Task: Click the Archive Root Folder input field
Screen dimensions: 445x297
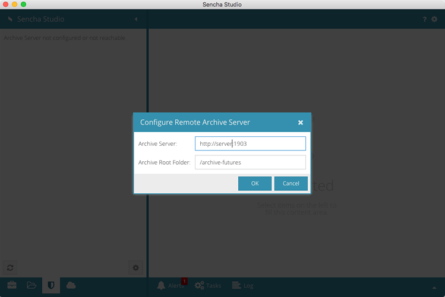Action: point(250,162)
